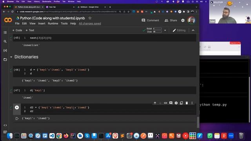Reload the page in Chrome
The height and width of the screenshot is (141, 251).
pos(12,12)
